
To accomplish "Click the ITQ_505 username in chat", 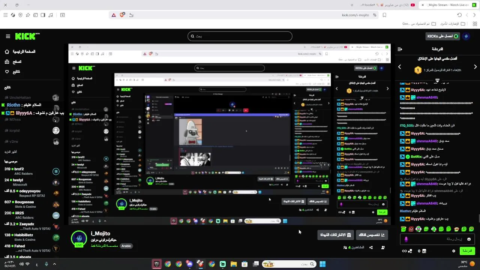I will pyautogui.click(x=406, y=126).
